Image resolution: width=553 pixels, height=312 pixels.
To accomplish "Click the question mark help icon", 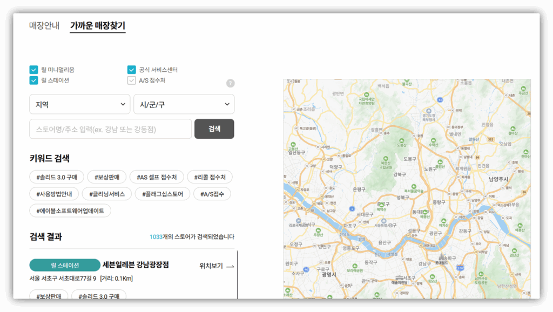I will point(230,83).
